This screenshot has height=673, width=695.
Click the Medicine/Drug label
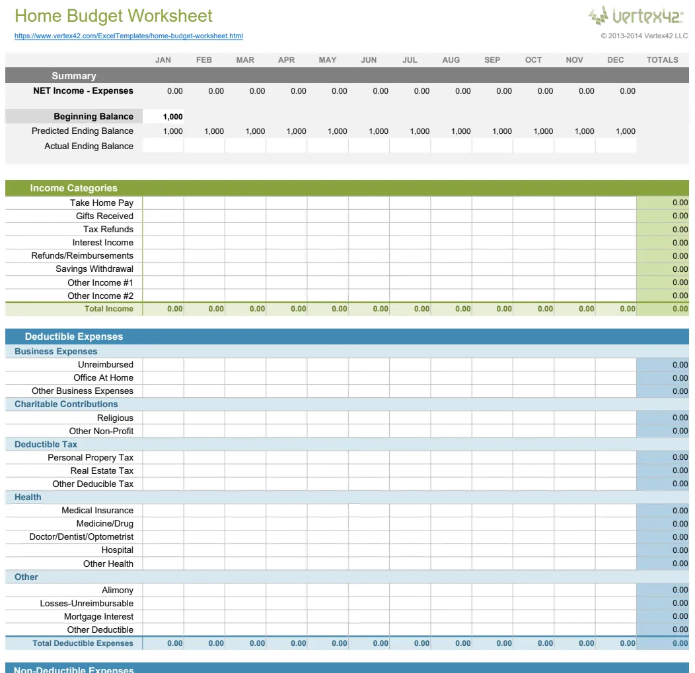104,524
